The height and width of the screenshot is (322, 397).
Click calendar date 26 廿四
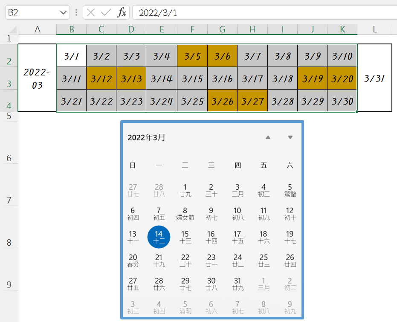point(290,261)
